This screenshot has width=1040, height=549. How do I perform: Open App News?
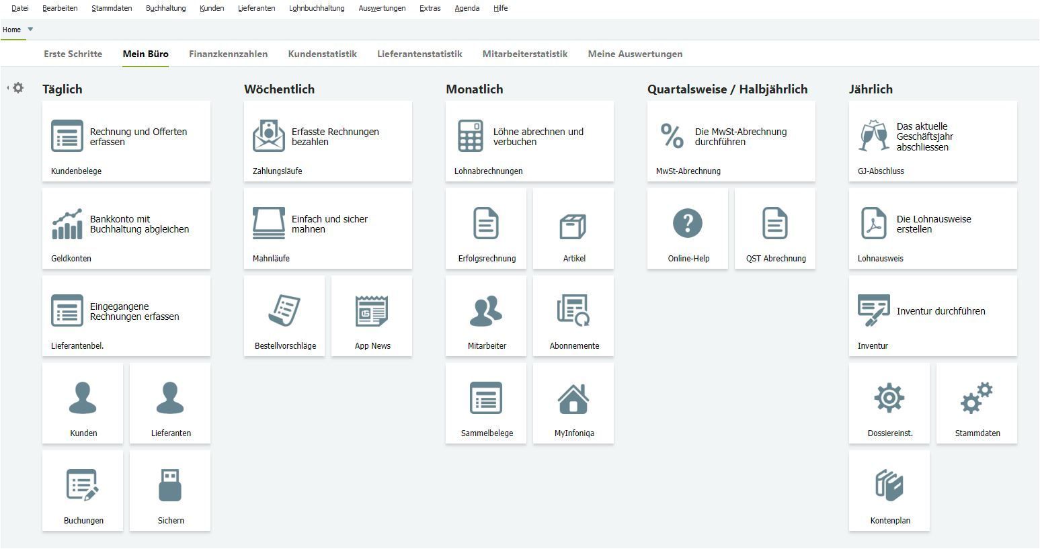(x=371, y=316)
